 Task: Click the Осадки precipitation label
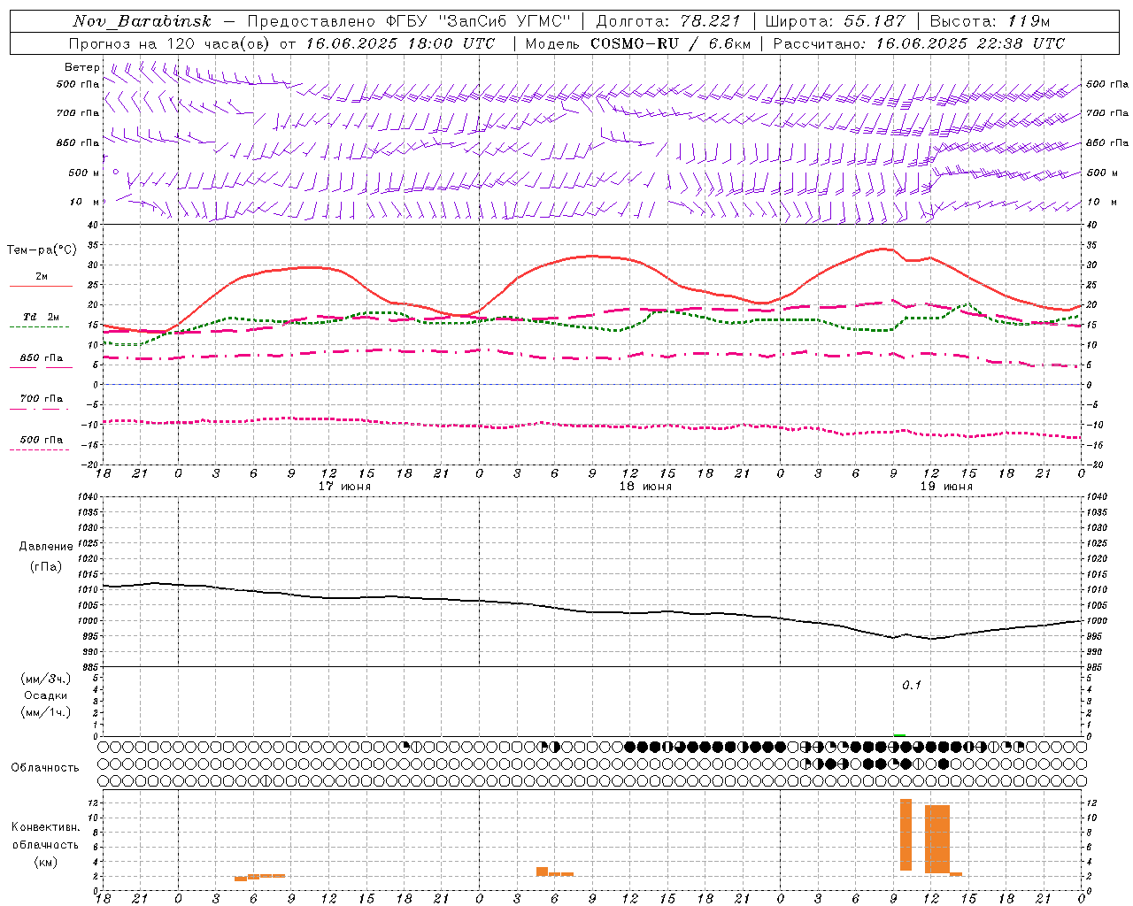coord(46,695)
